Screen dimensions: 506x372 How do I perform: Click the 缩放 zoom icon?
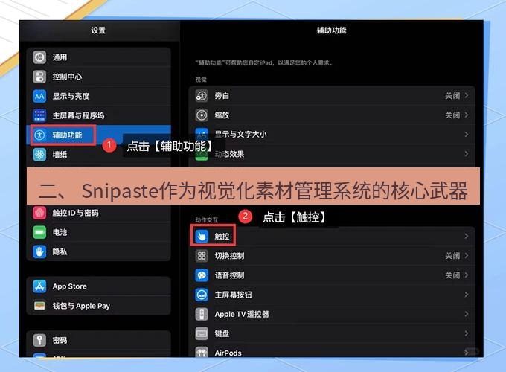202,115
